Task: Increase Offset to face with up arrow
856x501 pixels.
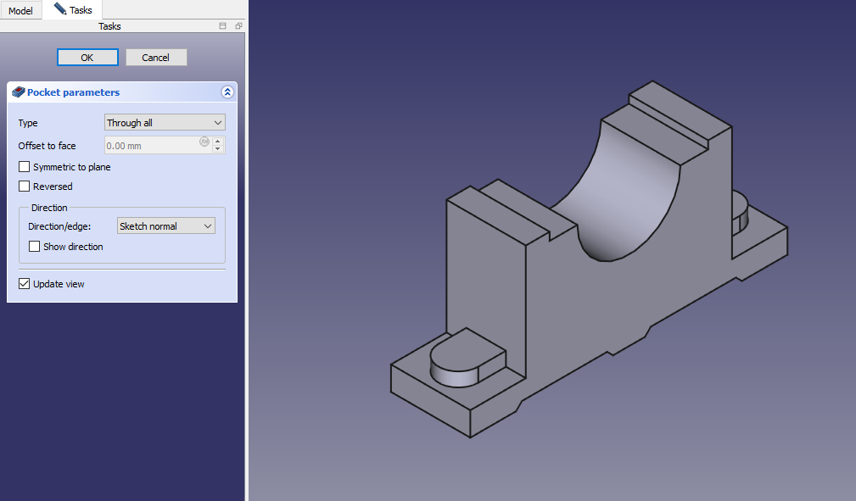Action: [x=218, y=142]
